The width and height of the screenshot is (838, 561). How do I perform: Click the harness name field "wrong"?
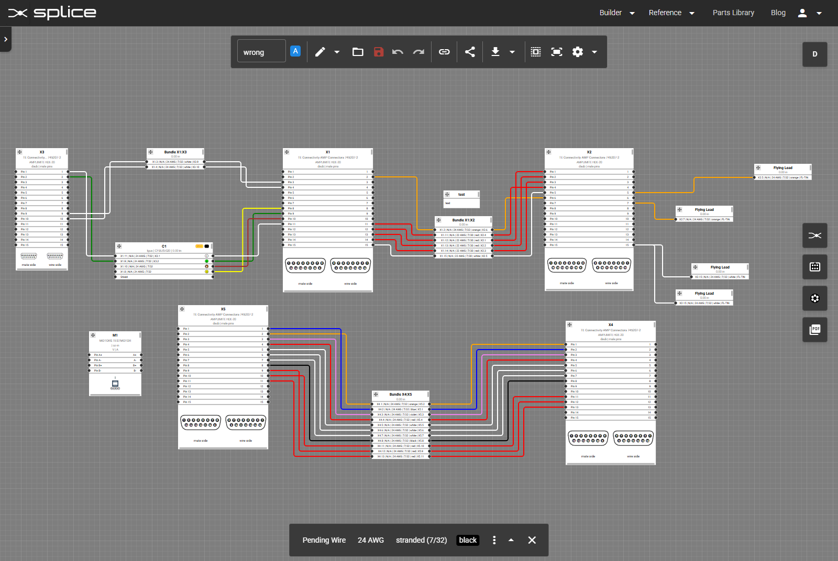(x=261, y=52)
